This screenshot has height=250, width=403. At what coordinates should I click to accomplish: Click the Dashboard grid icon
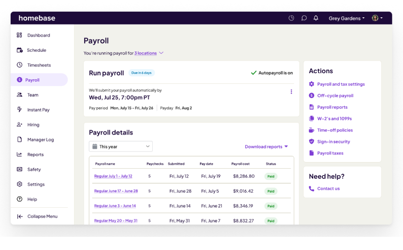tap(19, 35)
